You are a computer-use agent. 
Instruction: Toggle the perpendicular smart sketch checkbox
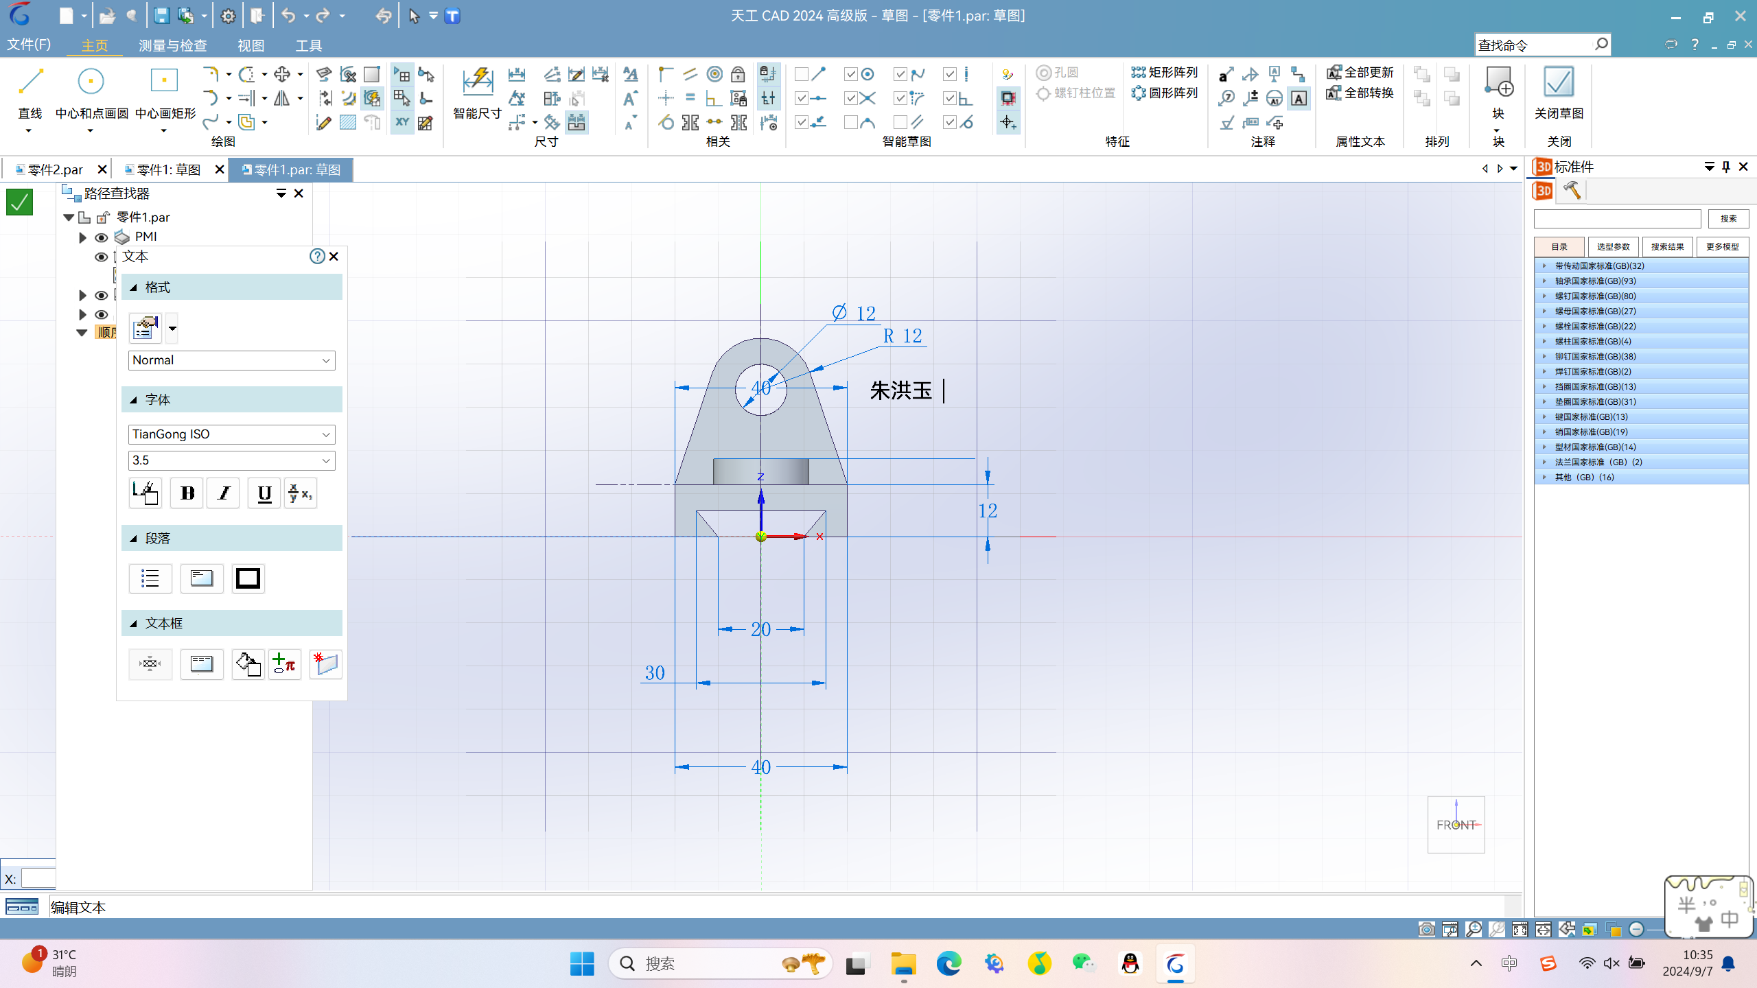pos(949,98)
